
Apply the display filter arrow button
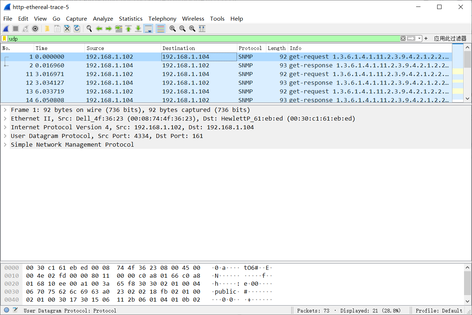click(411, 38)
